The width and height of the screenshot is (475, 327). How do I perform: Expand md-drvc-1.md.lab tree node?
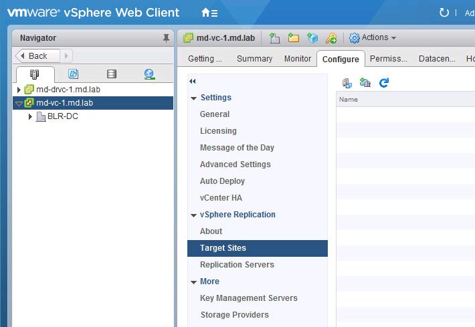point(19,90)
